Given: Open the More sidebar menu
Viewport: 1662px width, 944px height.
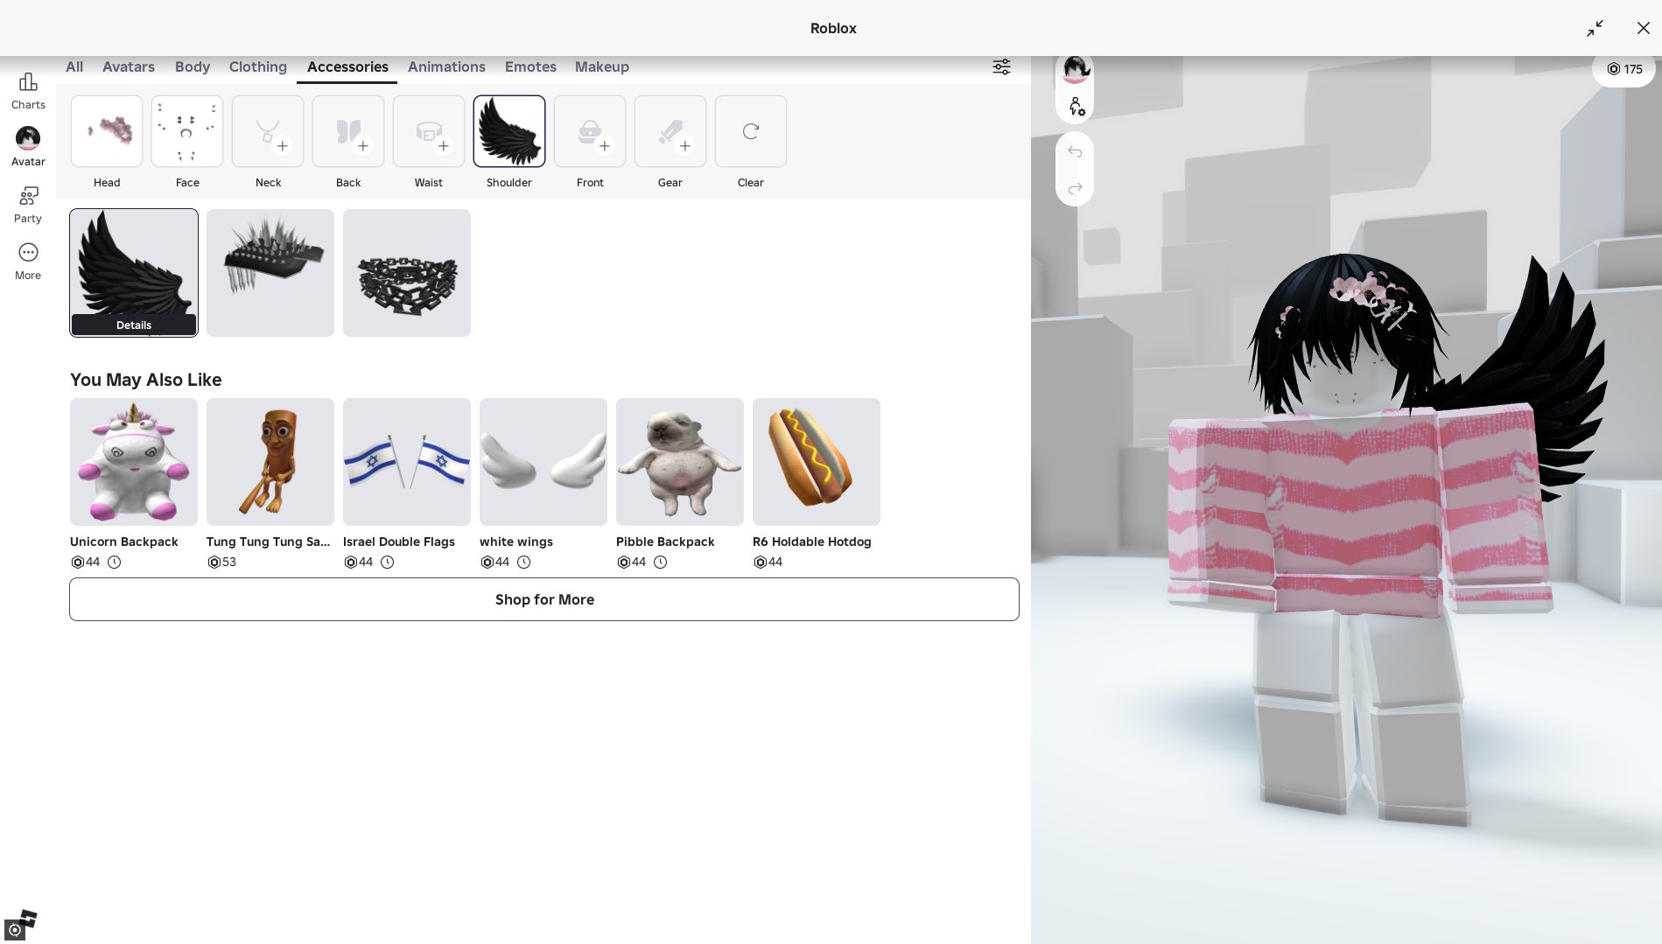Looking at the screenshot, I should (28, 262).
